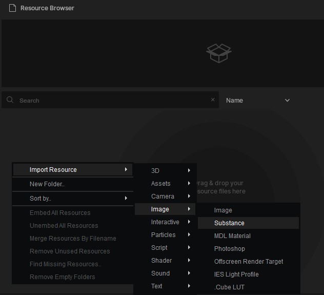Open the 3D import submenu
The width and height of the screenshot is (324, 295).
165,171
